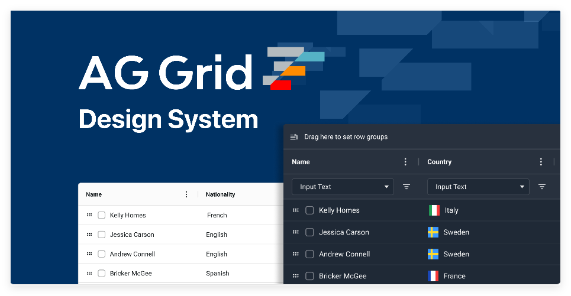Toggle Bricker McGee checkbox in light grid
Viewport: 571px width, 296px height.
tap(102, 274)
